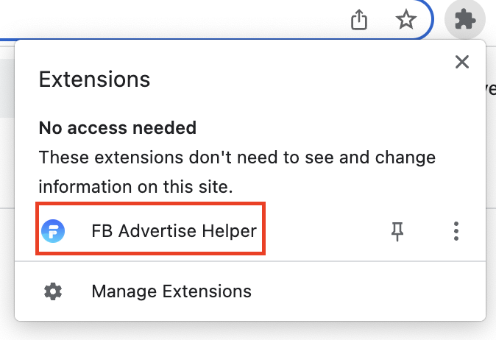Open more actions for FB Advertise Helper
The image size is (496, 340).
(x=456, y=231)
